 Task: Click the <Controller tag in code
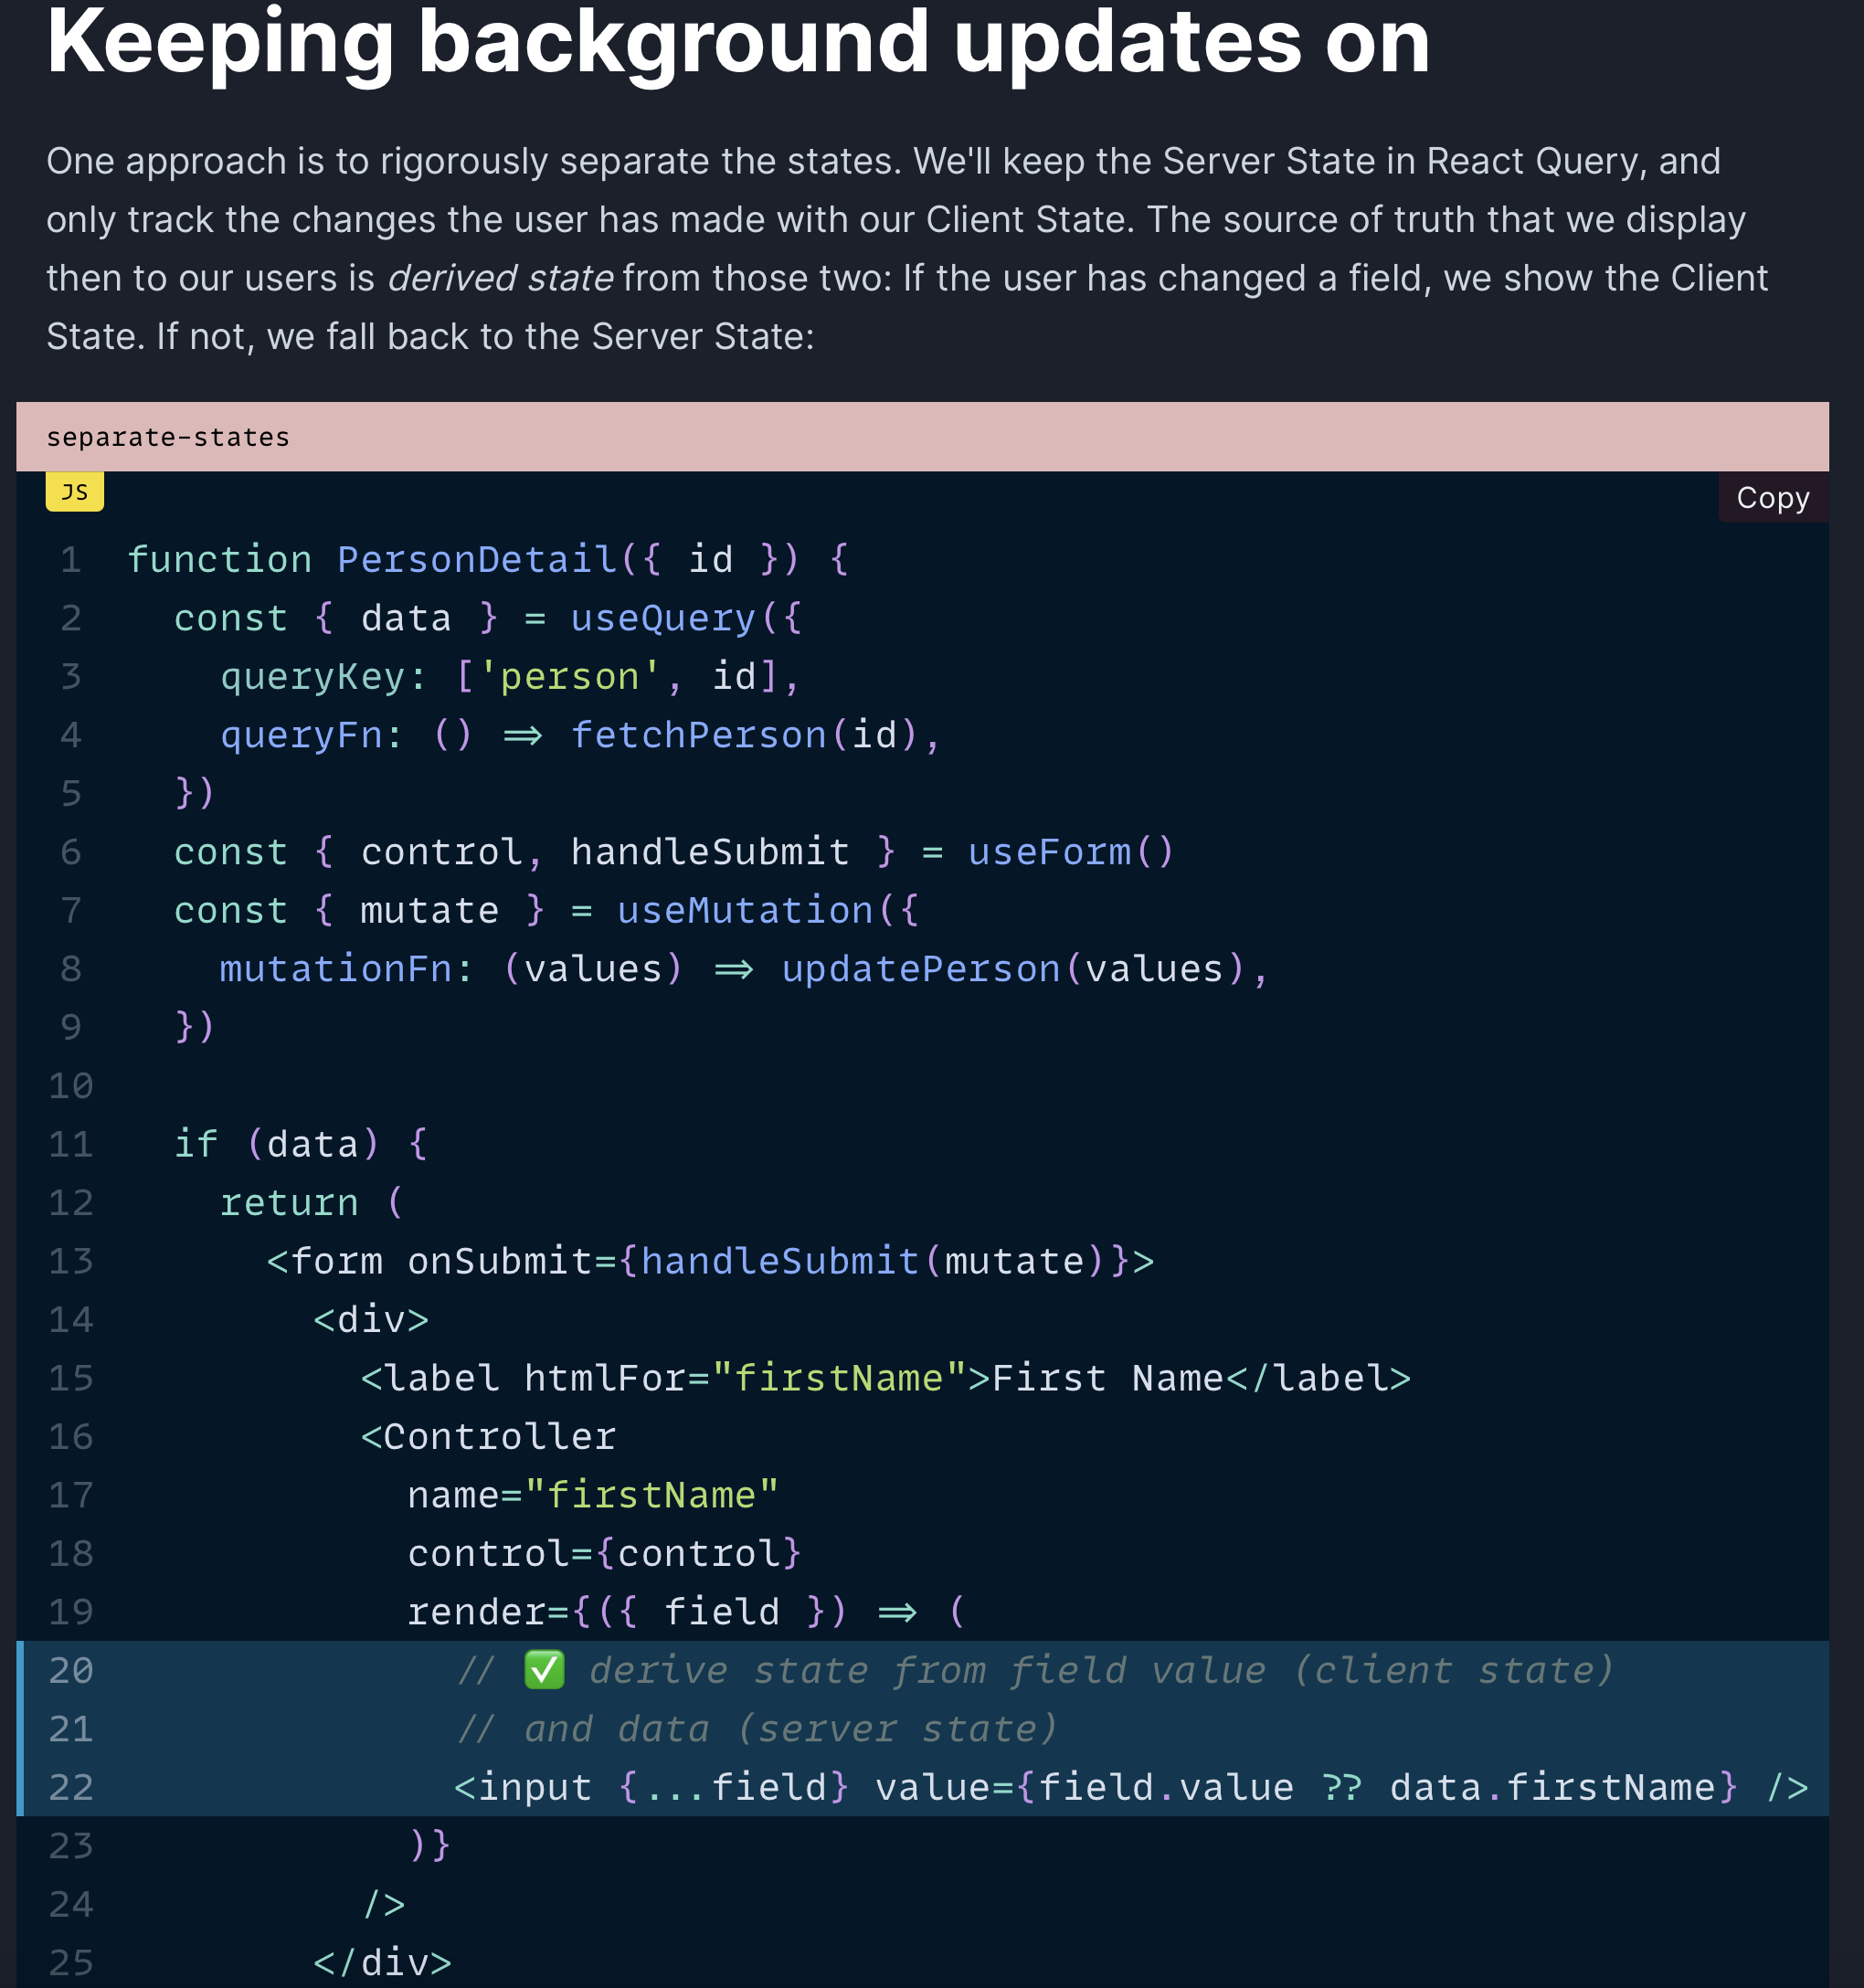point(488,1437)
